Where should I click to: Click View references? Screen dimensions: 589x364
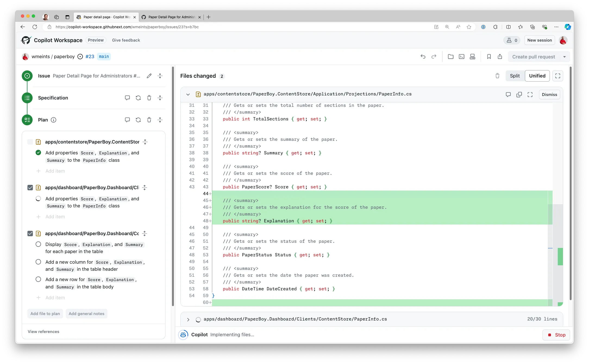(x=43, y=332)
